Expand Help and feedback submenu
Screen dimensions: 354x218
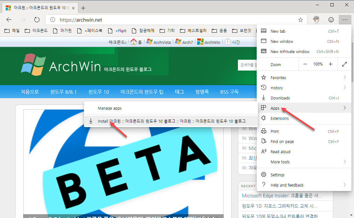(304, 185)
